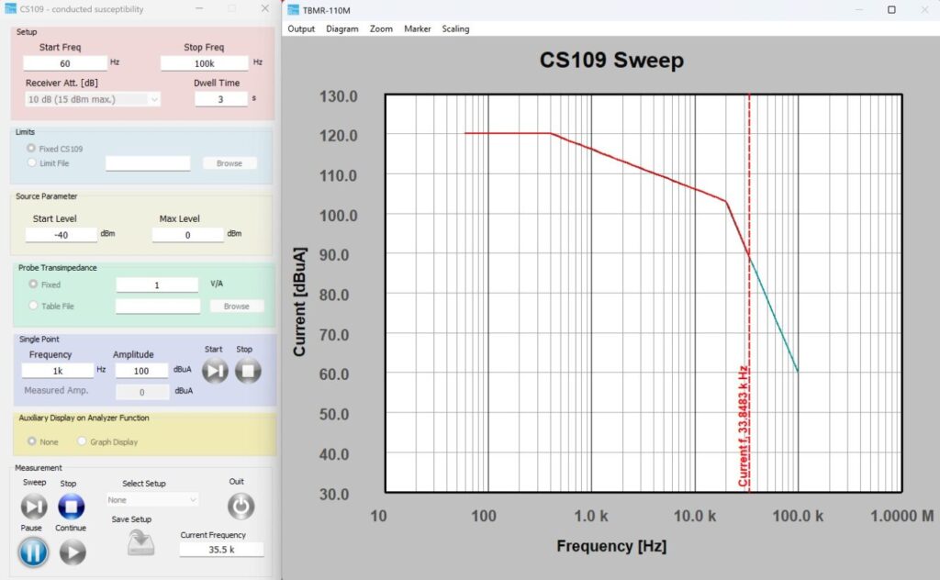Open the Diagram menu

pyautogui.click(x=342, y=28)
